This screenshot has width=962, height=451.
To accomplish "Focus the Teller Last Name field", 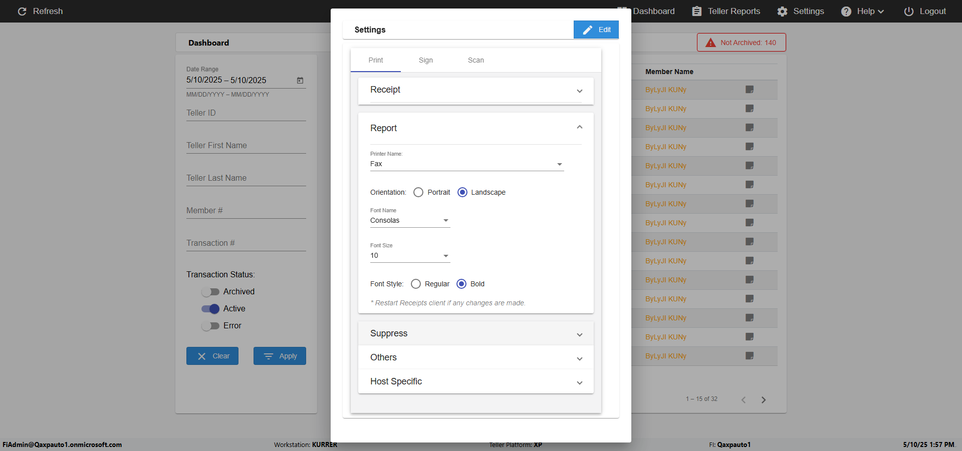I will (246, 178).
